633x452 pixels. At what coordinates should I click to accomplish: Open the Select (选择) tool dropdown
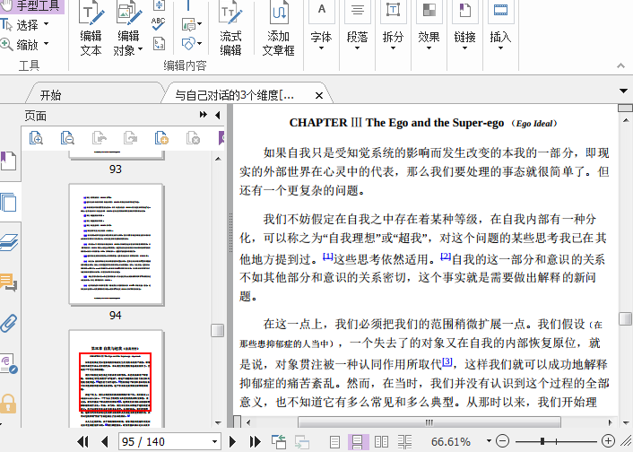tap(46, 24)
